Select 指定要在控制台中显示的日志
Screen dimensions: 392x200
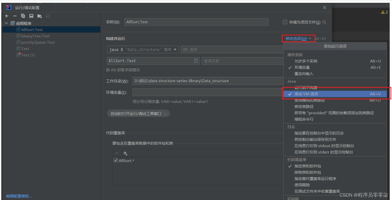coord(335,133)
